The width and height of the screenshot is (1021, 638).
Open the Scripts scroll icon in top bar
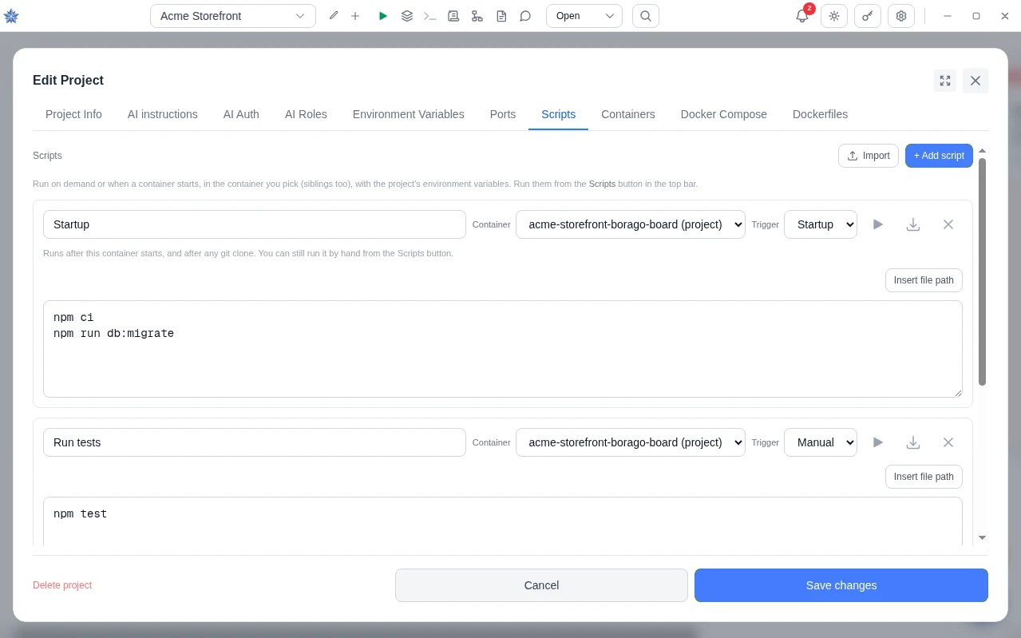(453, 16)
